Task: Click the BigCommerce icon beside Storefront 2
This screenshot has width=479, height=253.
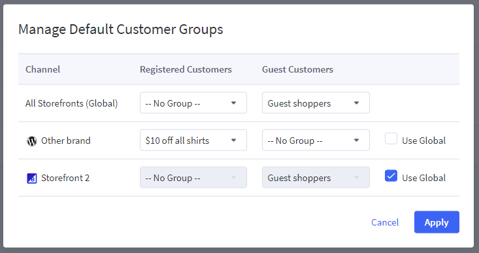Action: [32, 178]
